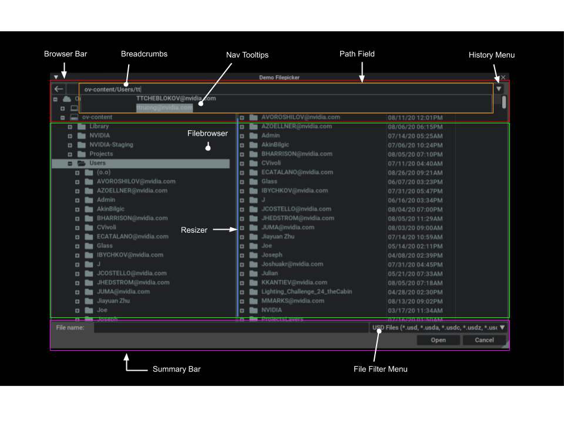The width and height of the screenshot is (564, 423).
Task: Open the history menu dropdown arrow
Action: [x=499, y=89]
